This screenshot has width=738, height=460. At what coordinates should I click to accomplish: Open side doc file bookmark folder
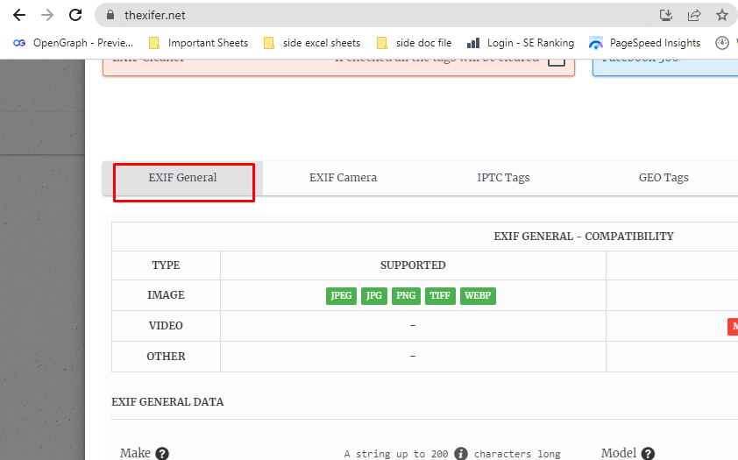click(415, 43)
